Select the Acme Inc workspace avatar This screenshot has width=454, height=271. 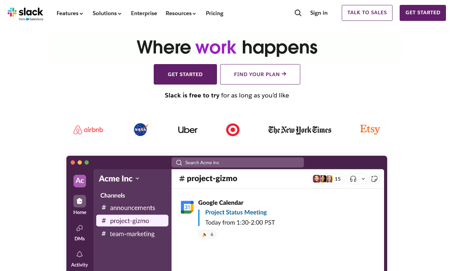79,181
